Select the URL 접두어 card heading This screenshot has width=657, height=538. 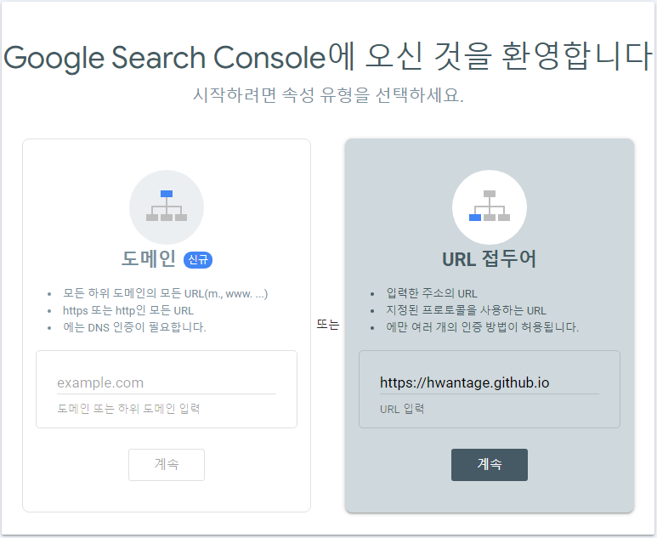(490, 258)
